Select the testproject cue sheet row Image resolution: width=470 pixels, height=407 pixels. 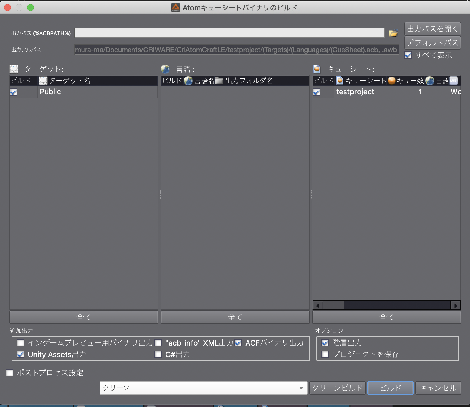coord(386,92)
